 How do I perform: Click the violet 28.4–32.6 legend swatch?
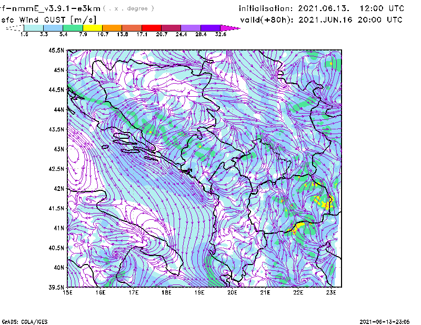(x=210, y=28)
